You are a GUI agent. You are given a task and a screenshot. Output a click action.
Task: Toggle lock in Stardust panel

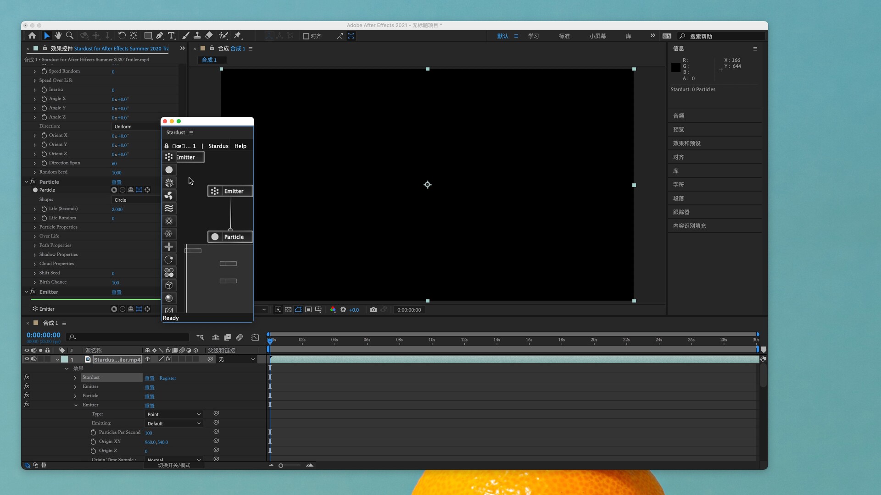tap(167, 146)
